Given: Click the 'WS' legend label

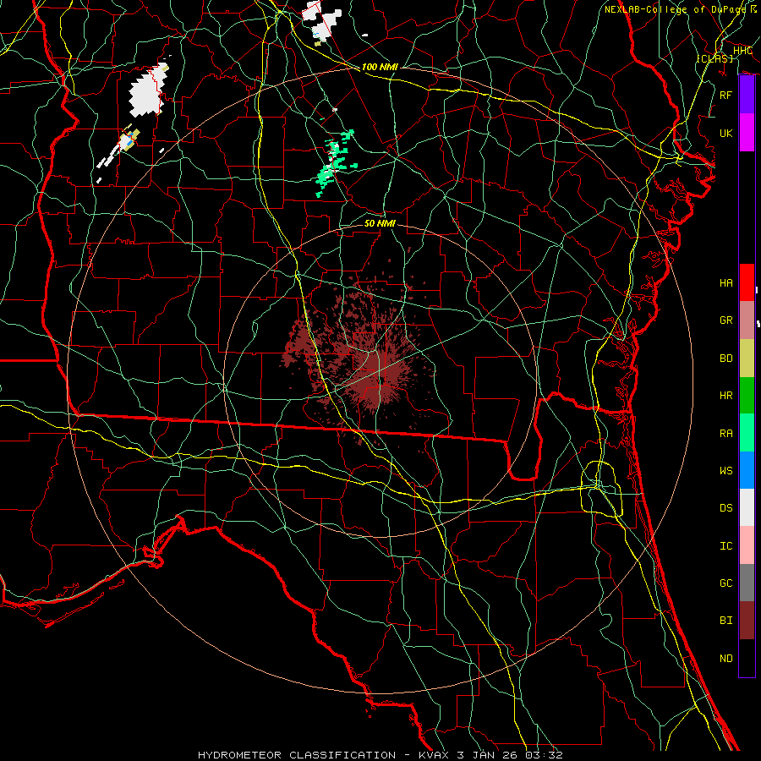Looking at the screenshot, I should (725, 471).
